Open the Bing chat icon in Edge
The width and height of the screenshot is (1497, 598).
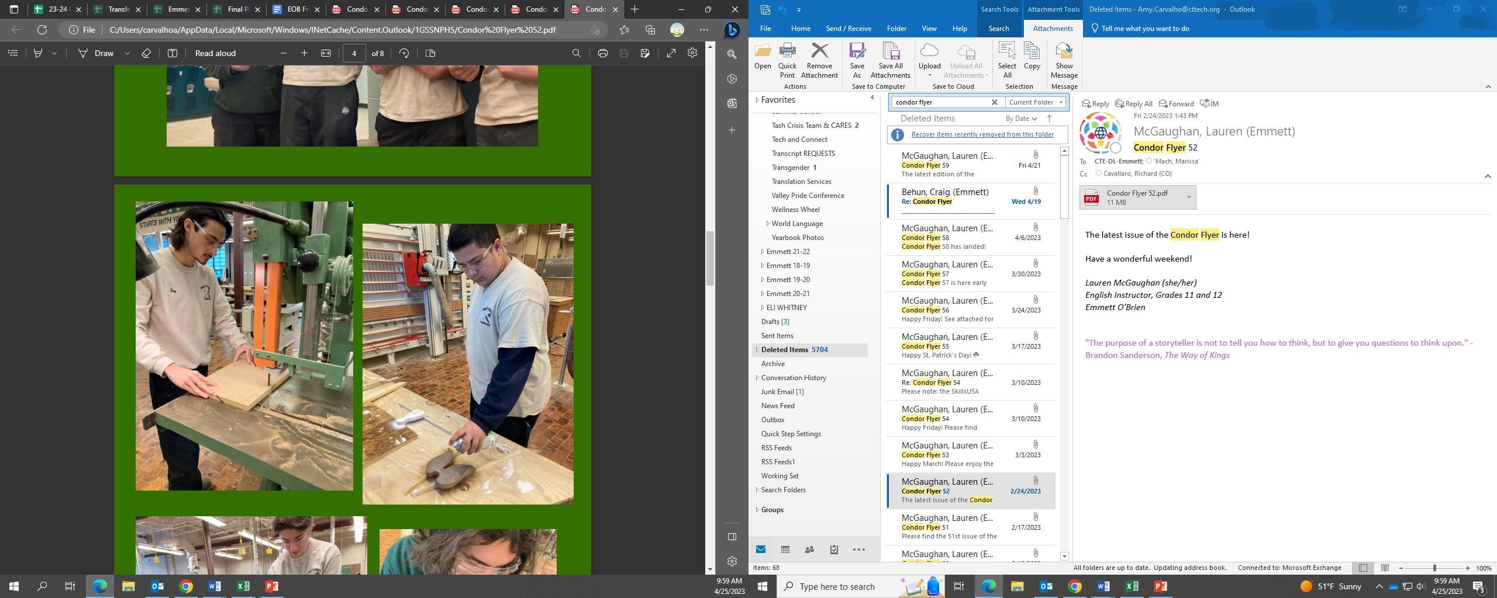tap(732, 30)
